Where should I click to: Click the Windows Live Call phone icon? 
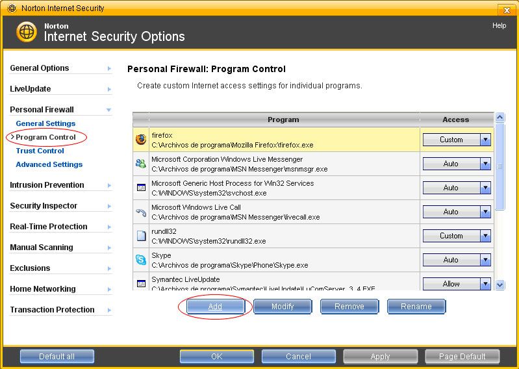click(x=141, y=212)
